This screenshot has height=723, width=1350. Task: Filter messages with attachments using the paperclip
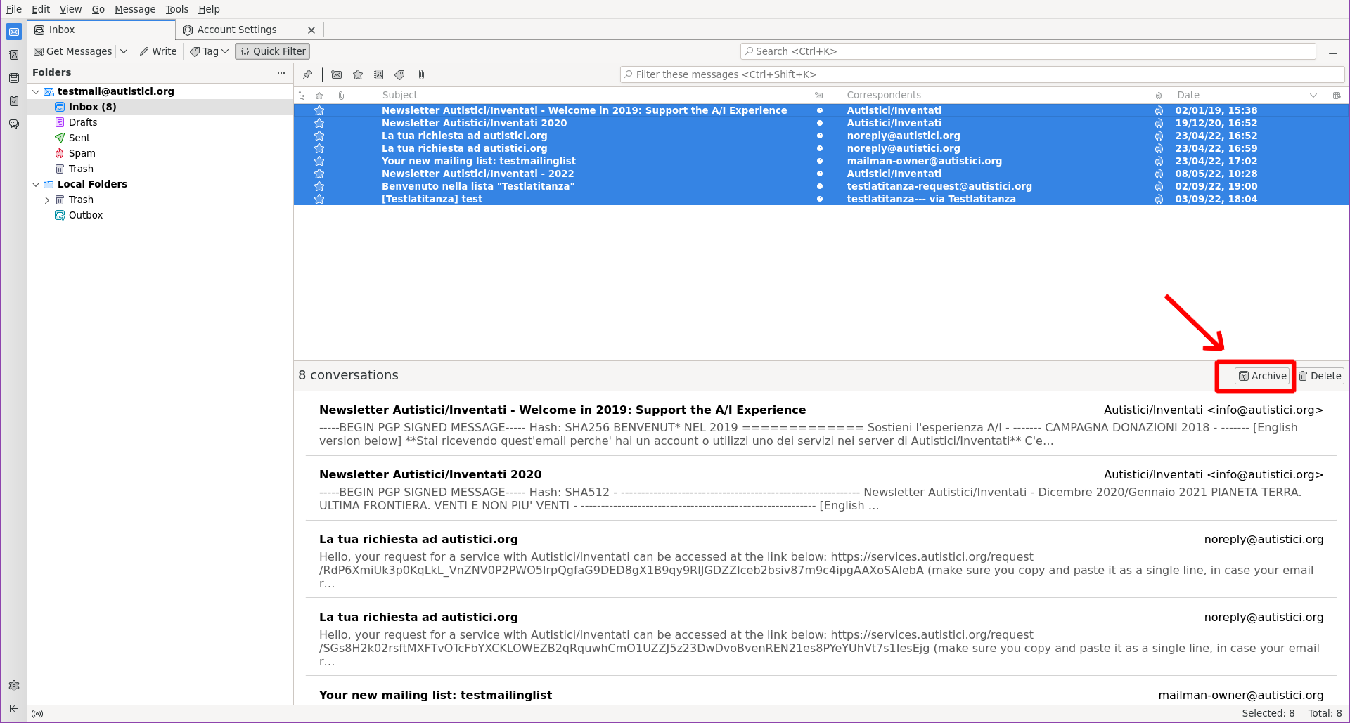(x=421, y=74)
